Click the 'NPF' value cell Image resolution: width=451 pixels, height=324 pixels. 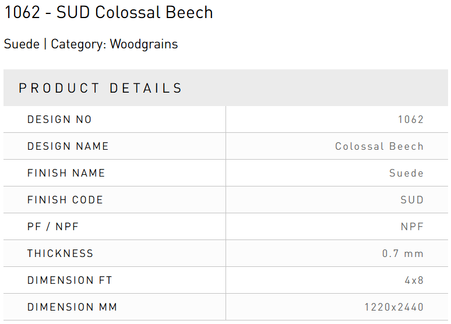(x=411, y=227)
